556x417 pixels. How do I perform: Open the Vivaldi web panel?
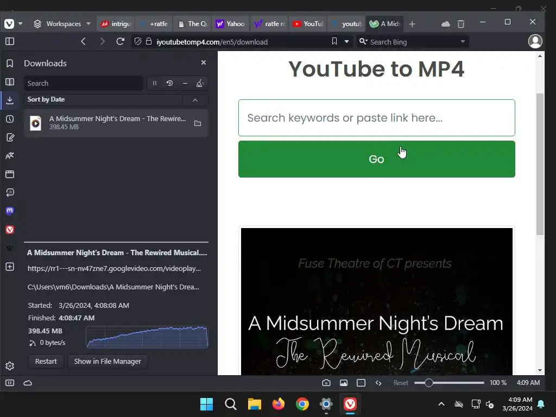[x=10, y=230]
